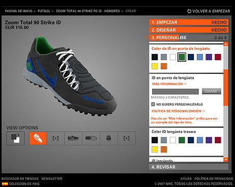Open the FÚTBOL breadcrumb
The height and width of the screenshot is (187, 235).
(44, 11)
